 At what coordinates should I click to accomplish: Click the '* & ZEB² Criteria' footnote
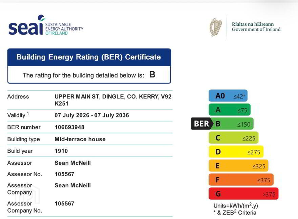pos(235,213)
